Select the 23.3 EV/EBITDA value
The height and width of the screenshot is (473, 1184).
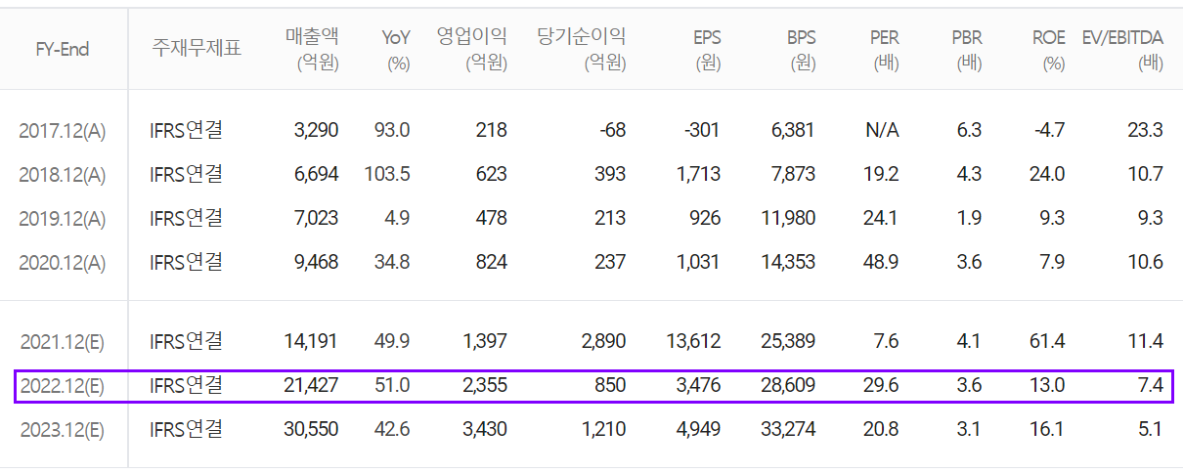(x=1145, y=130)
